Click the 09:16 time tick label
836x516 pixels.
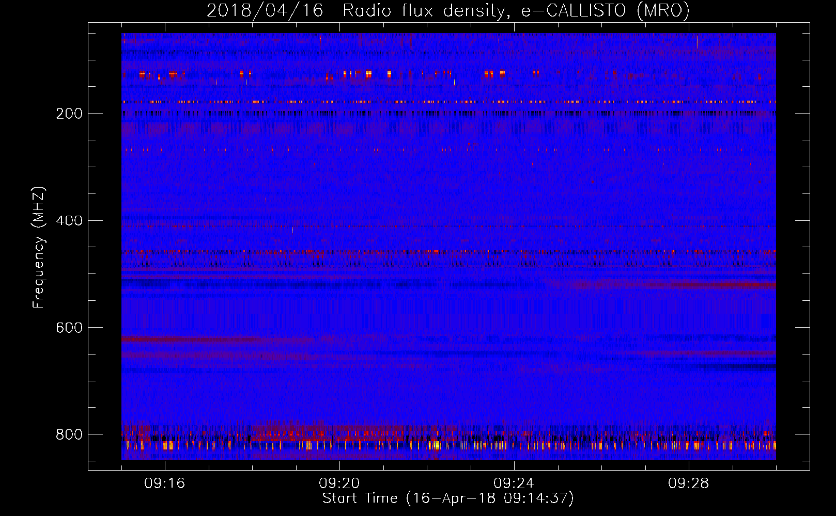point(165,483)
